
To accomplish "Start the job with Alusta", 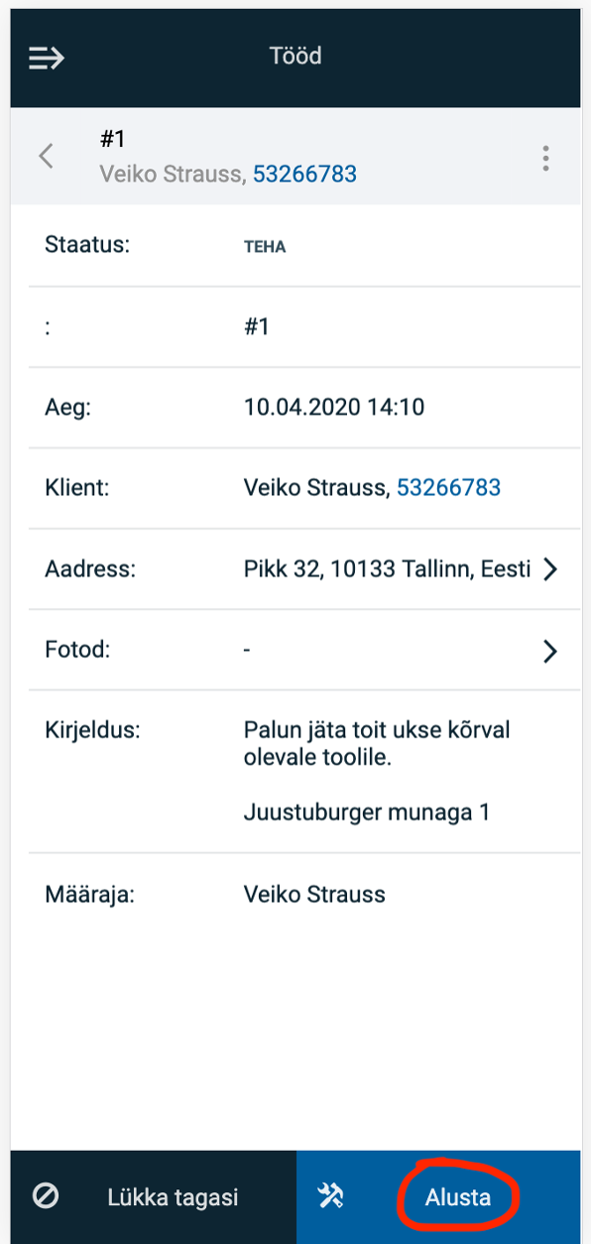I will (458, 1197).
